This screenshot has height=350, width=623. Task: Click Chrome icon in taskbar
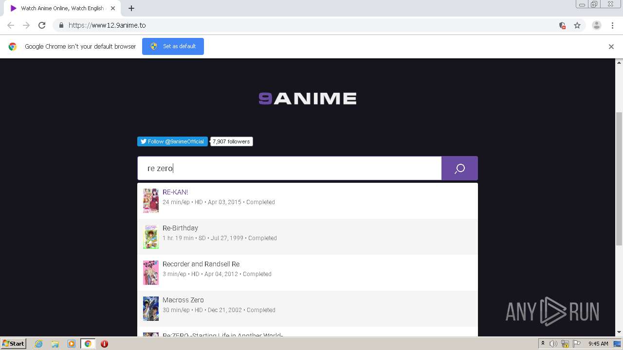point(88,344)
